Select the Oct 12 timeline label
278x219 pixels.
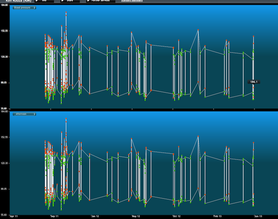pyautogui.click(x=176, y=217)
